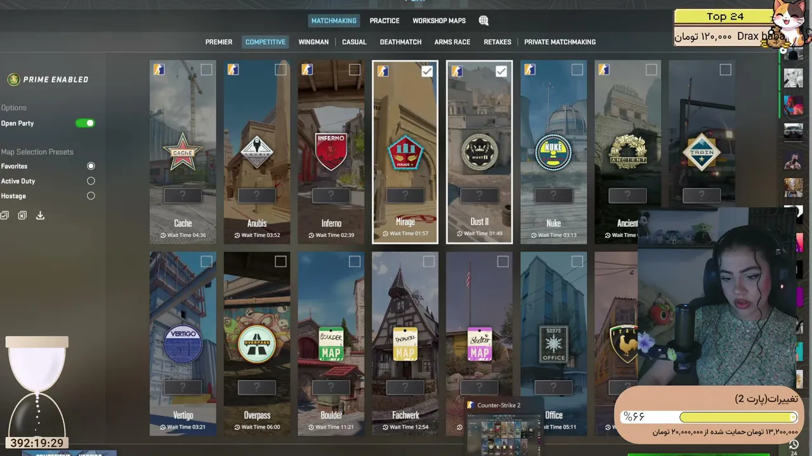Screen dimensions: 812x456
Task: Switch to the Practice tab
Action: (384, 21)
